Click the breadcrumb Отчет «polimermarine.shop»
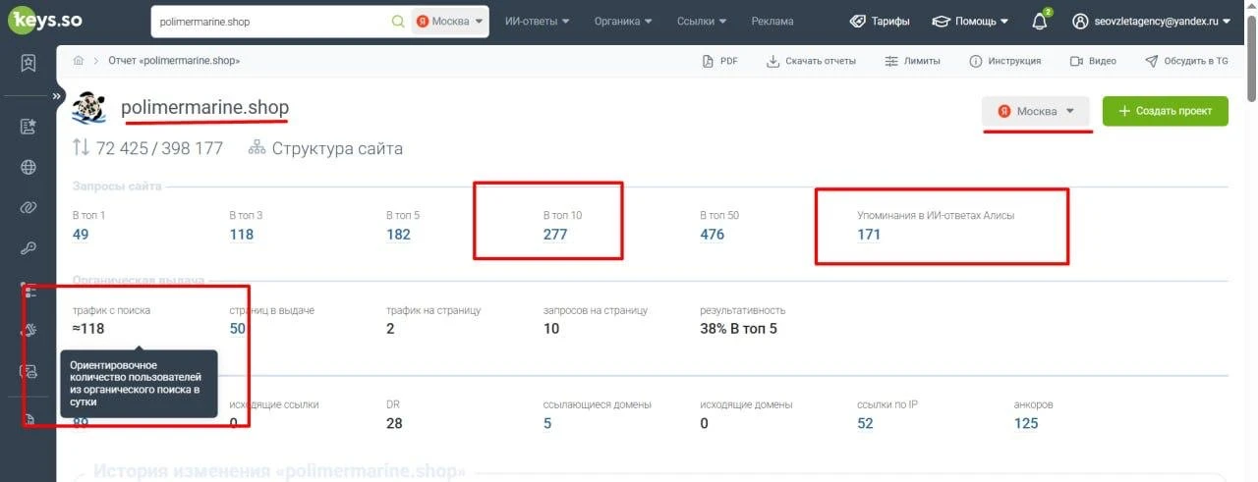The width and height of the screenshot is (1258, 482). (x=174, y=61)
